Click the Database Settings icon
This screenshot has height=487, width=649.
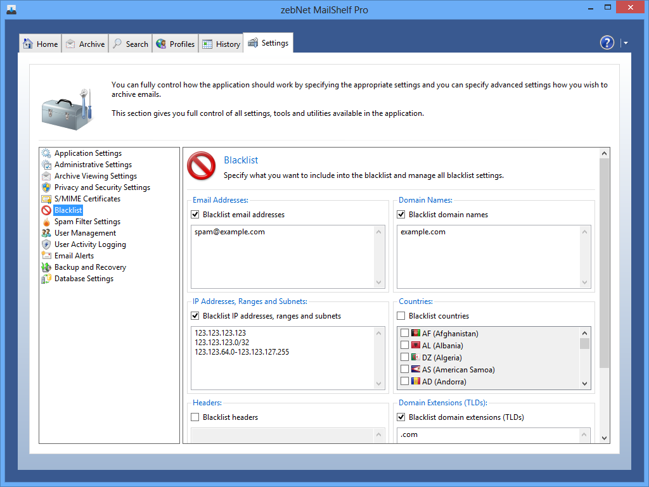[x=46, y=279]
